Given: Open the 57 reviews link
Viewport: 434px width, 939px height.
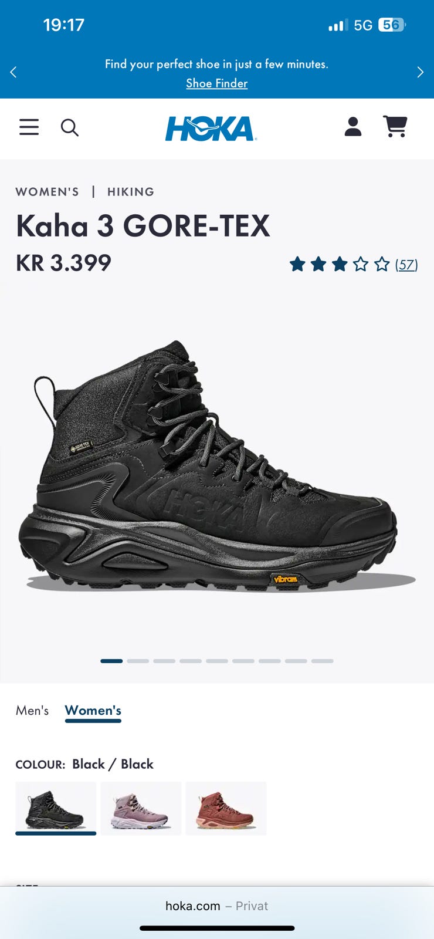Looking at the screenshot, I should [406, 265].
